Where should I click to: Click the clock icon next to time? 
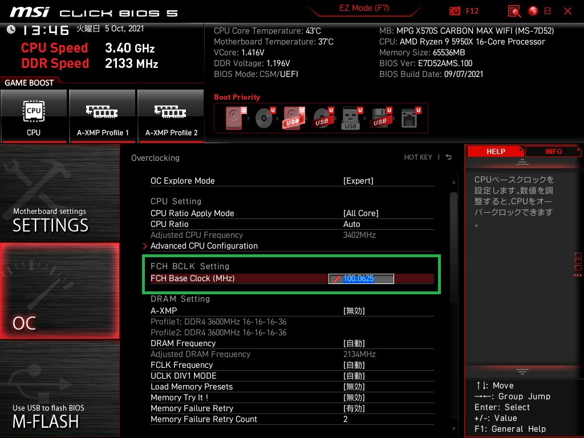click(x=11, y=29)
